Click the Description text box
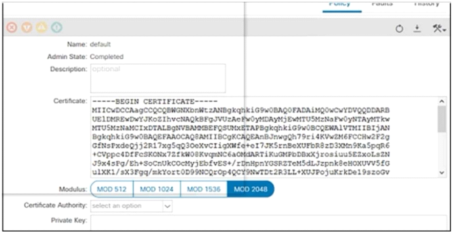The image size is (452, 233). pos(158,78)
